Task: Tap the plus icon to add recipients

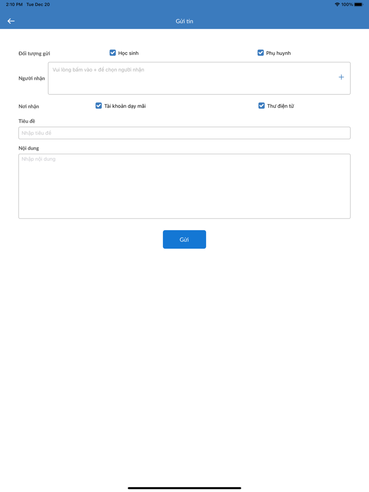Action: pos(341,77)
